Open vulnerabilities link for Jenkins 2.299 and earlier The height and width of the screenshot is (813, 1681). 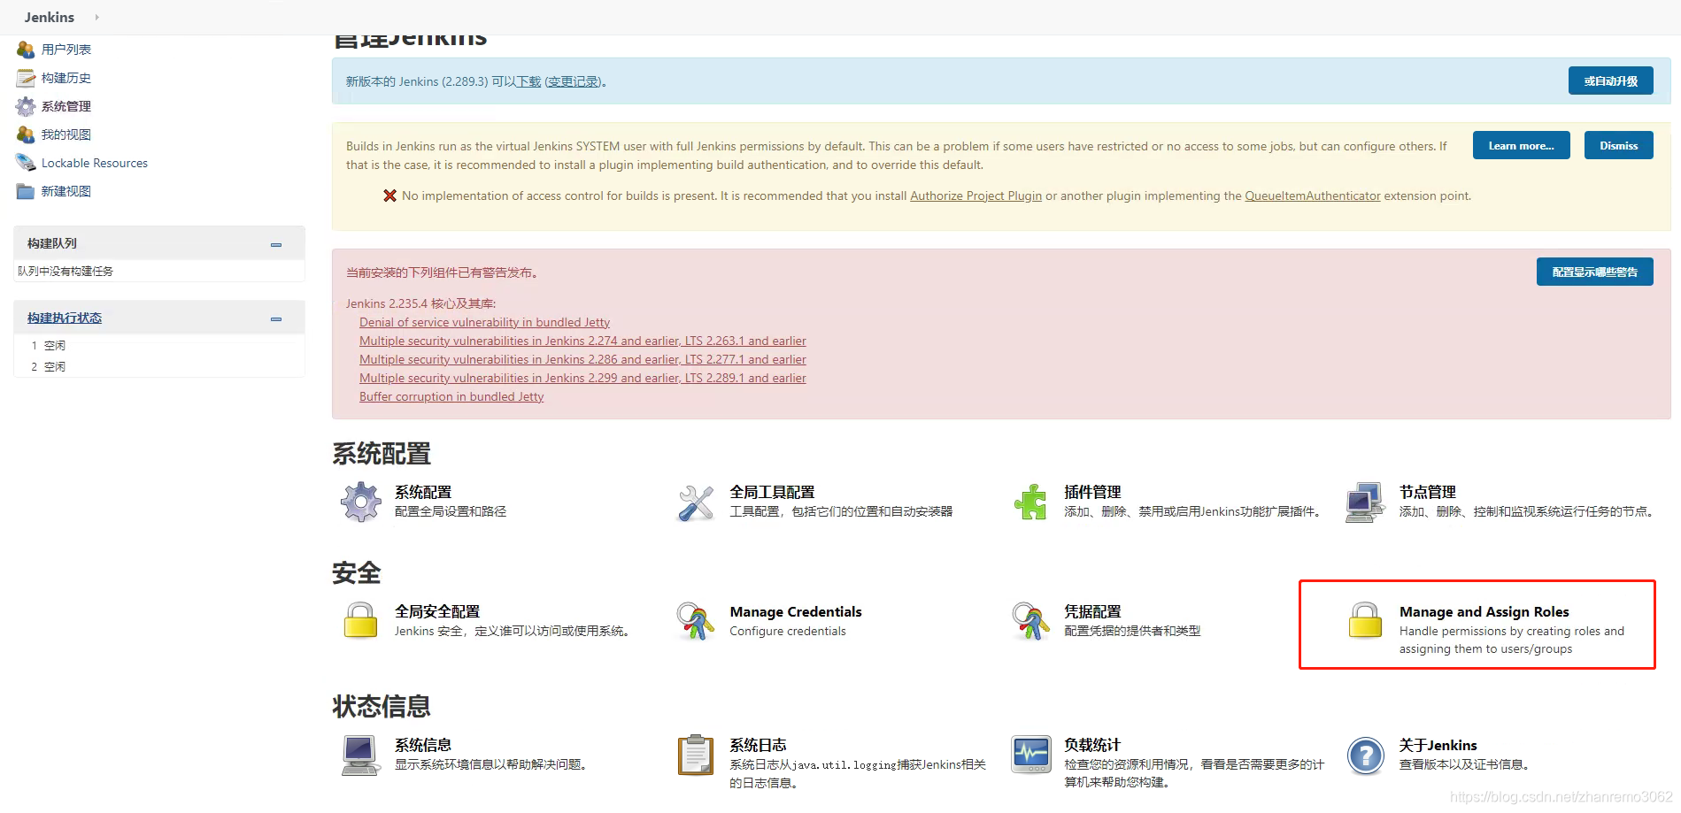click(x=582, y=378)
